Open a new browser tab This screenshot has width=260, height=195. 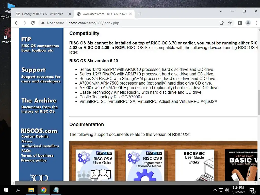140,14
